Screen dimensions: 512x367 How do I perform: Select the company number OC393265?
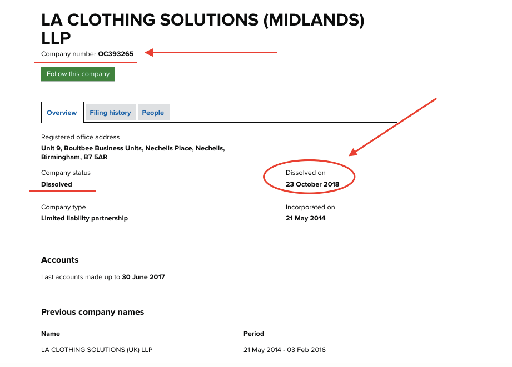coord(116,54)
